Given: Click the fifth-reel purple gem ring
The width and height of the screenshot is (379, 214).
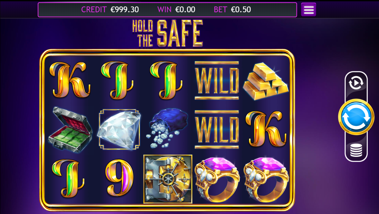Looking at the screenshot, I should (x=266, y=179).
